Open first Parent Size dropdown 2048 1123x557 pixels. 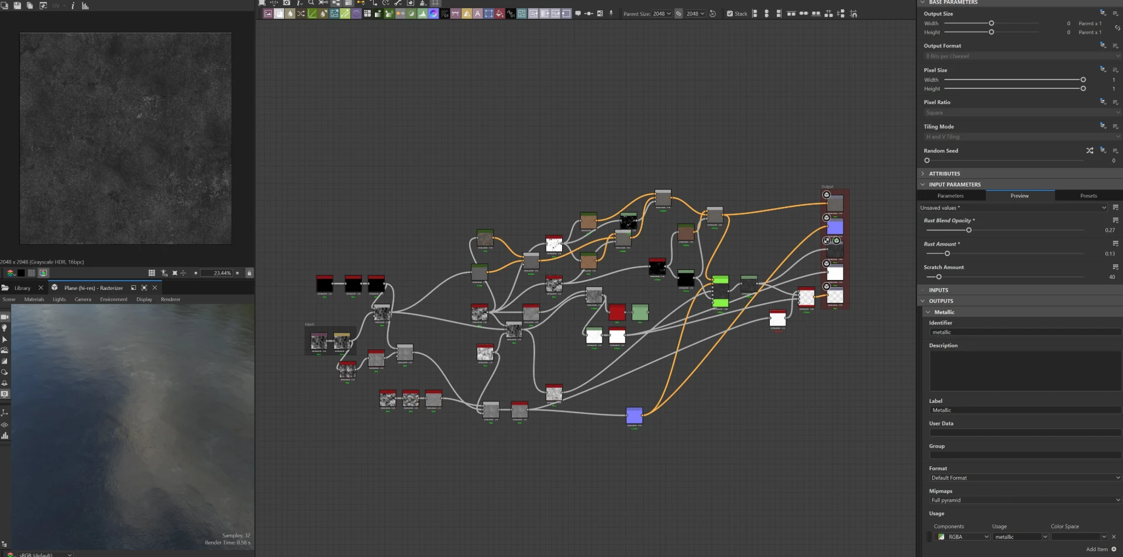(662, 13)
